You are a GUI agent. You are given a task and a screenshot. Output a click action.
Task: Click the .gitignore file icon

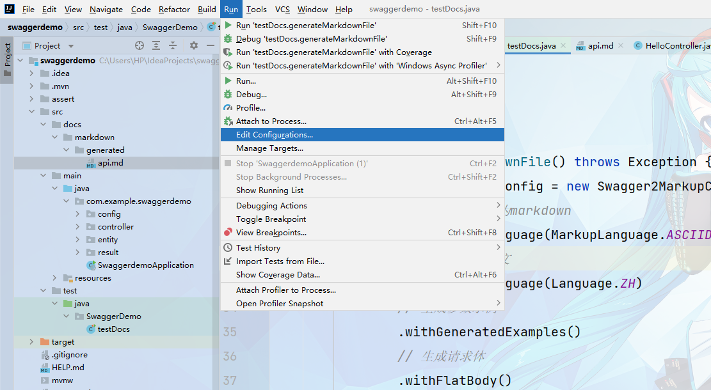click(x=44, y=355)
